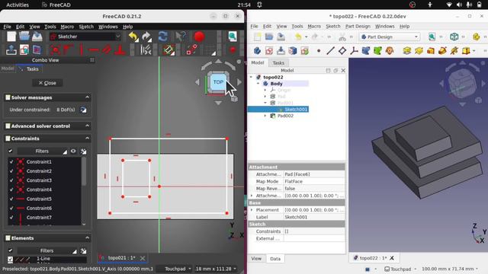Viewport: 488px width, 274px height.
Task: Expand the Pad002 tree node
Action: coord(265,116)
